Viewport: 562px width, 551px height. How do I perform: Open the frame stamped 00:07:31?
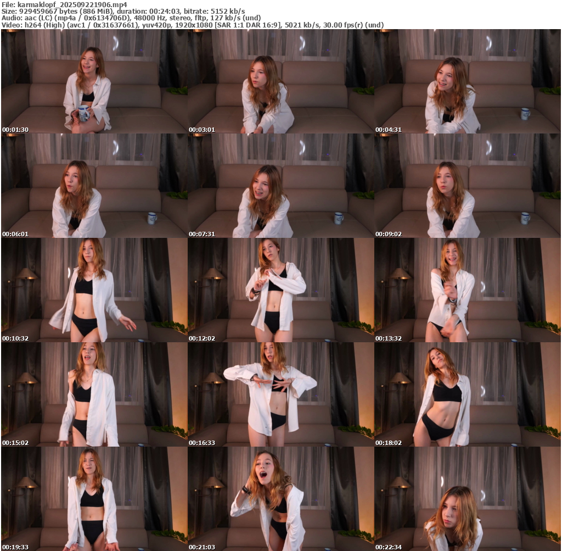[x=281, y=186]
